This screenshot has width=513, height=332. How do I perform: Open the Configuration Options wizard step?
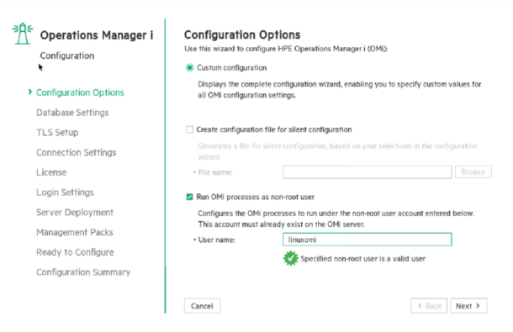[80, 92]
